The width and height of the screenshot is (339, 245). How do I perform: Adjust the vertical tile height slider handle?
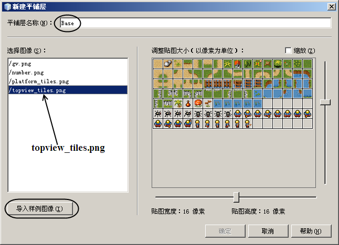point(325,102)
